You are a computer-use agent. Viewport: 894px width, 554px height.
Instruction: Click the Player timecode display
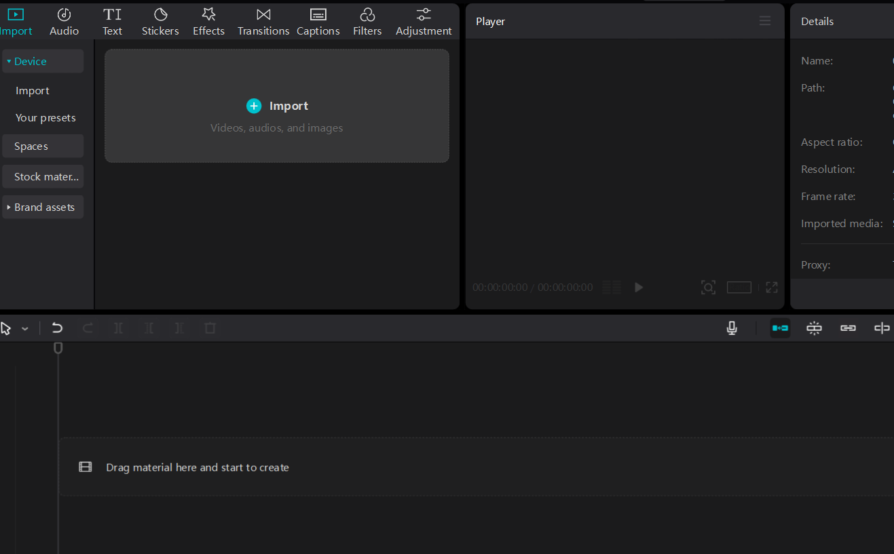click(533, 288)
